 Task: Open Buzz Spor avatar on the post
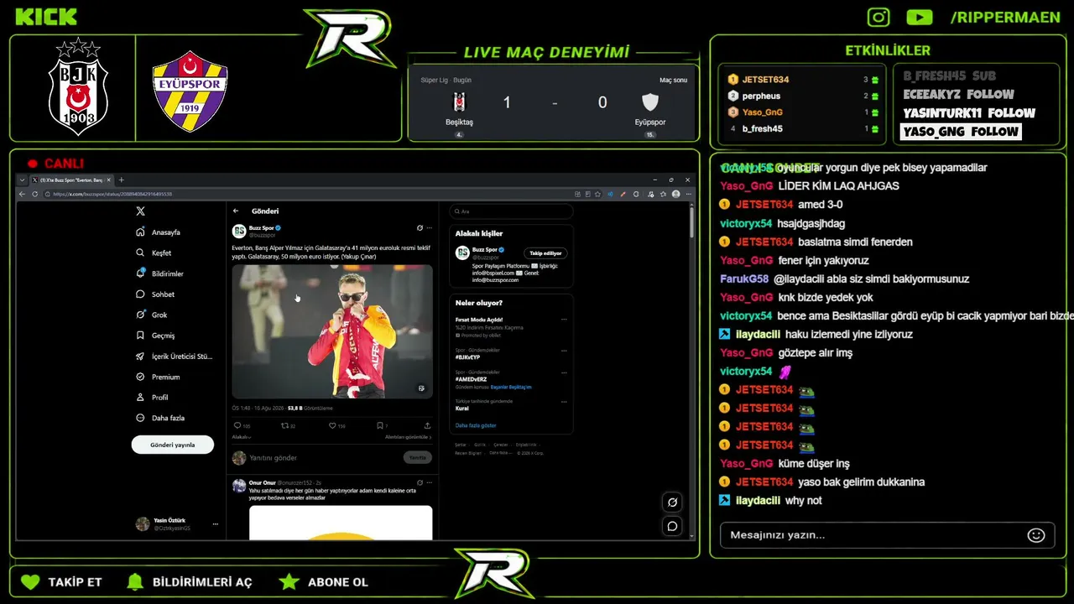click(x=239, y=231)
